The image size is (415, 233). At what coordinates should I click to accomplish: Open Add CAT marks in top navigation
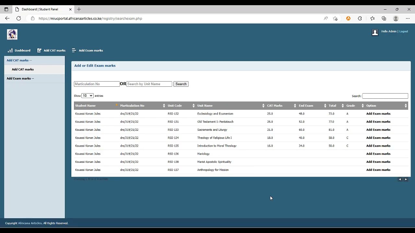click(54, 50)
